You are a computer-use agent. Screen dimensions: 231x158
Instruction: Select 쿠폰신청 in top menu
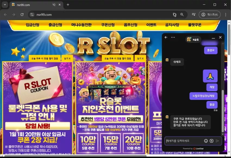pos(108,25)
